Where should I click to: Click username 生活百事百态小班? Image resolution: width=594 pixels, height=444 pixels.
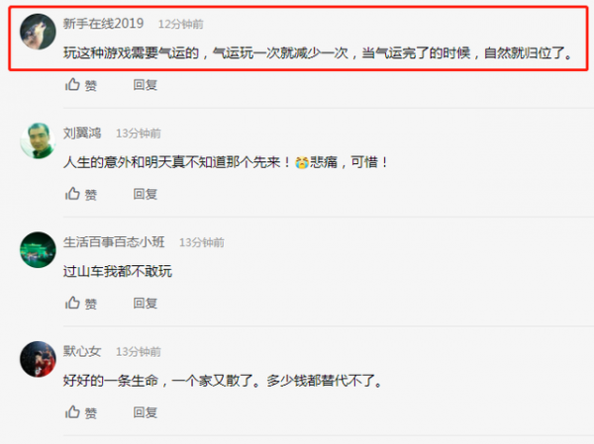tap(114, 242)
